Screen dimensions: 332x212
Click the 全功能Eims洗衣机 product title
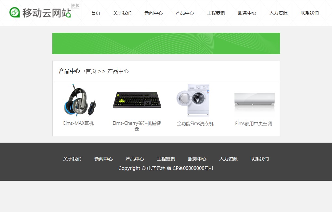click(195, 124)
